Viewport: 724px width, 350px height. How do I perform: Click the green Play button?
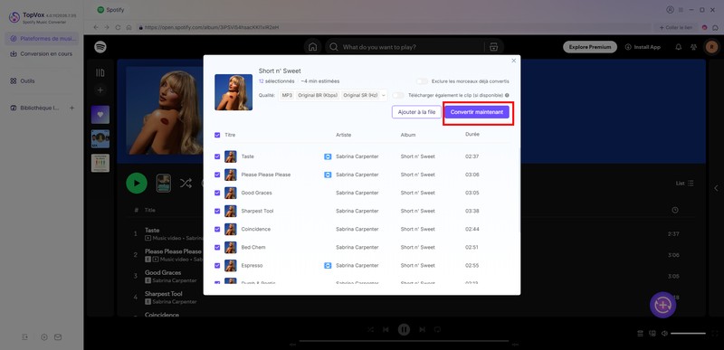[x=137, y=183]
